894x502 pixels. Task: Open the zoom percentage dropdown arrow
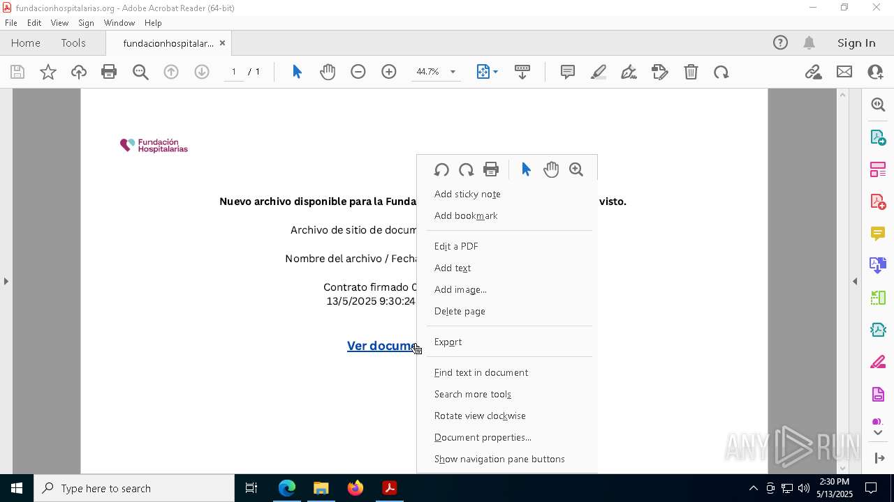tap(453, 72)
